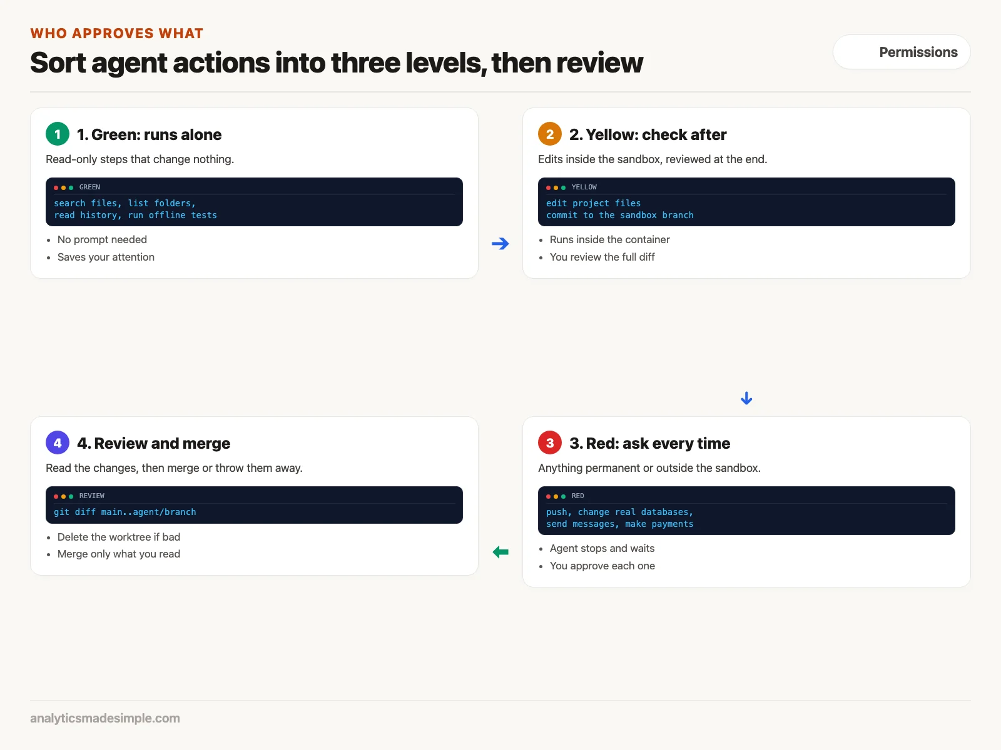Click the main title "Sort agent actions into three levels, then review"

[337, 62]
